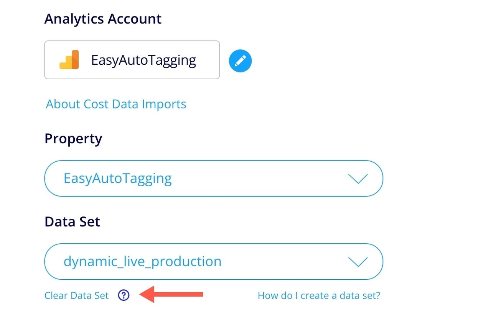491x318 pixels.
Task: Click the red arrow pointing at the help icon
Action: tap(173, 295)
